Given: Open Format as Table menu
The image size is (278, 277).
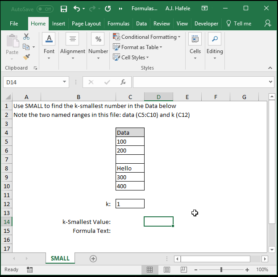Looking at the screenshot, I should coord(137,47).
